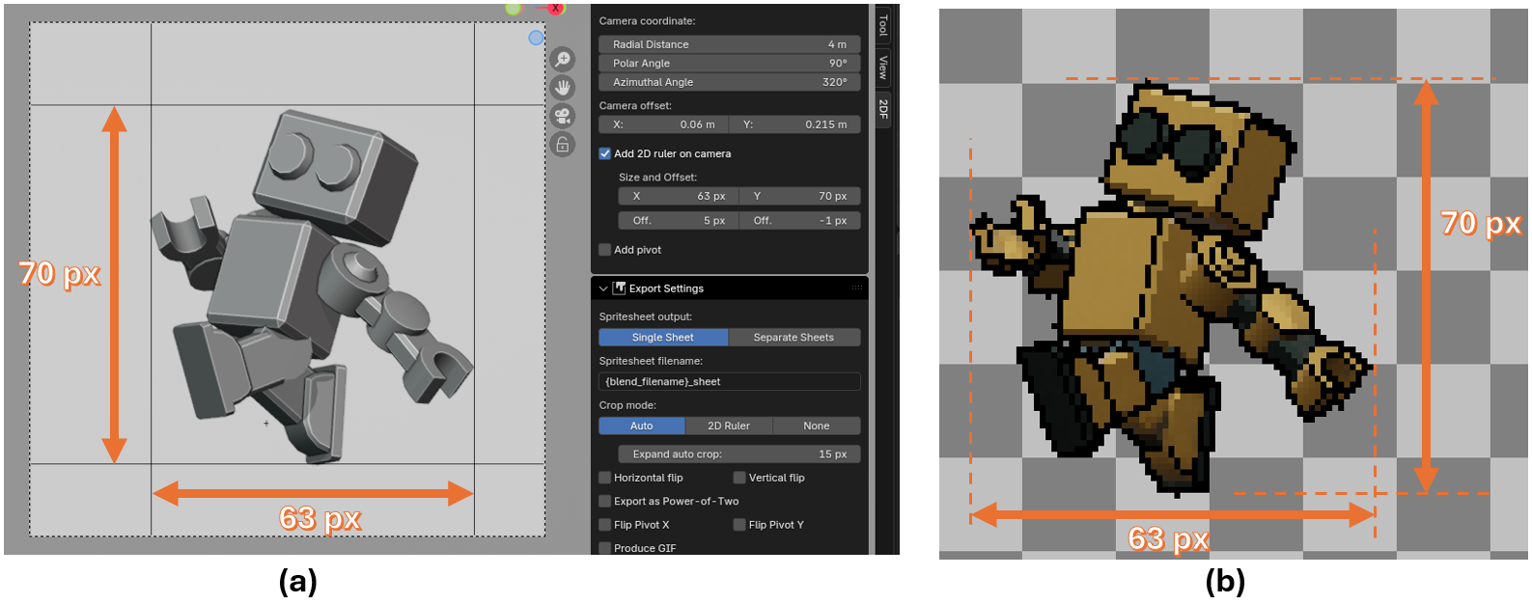1532x604 pixels.
Task: Click the Export Settings panel header icon
Action: 620,288
